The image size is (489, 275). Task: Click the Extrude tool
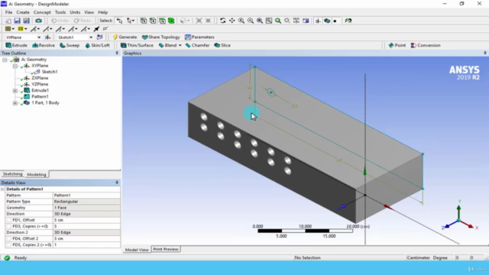tap(17, 46)
